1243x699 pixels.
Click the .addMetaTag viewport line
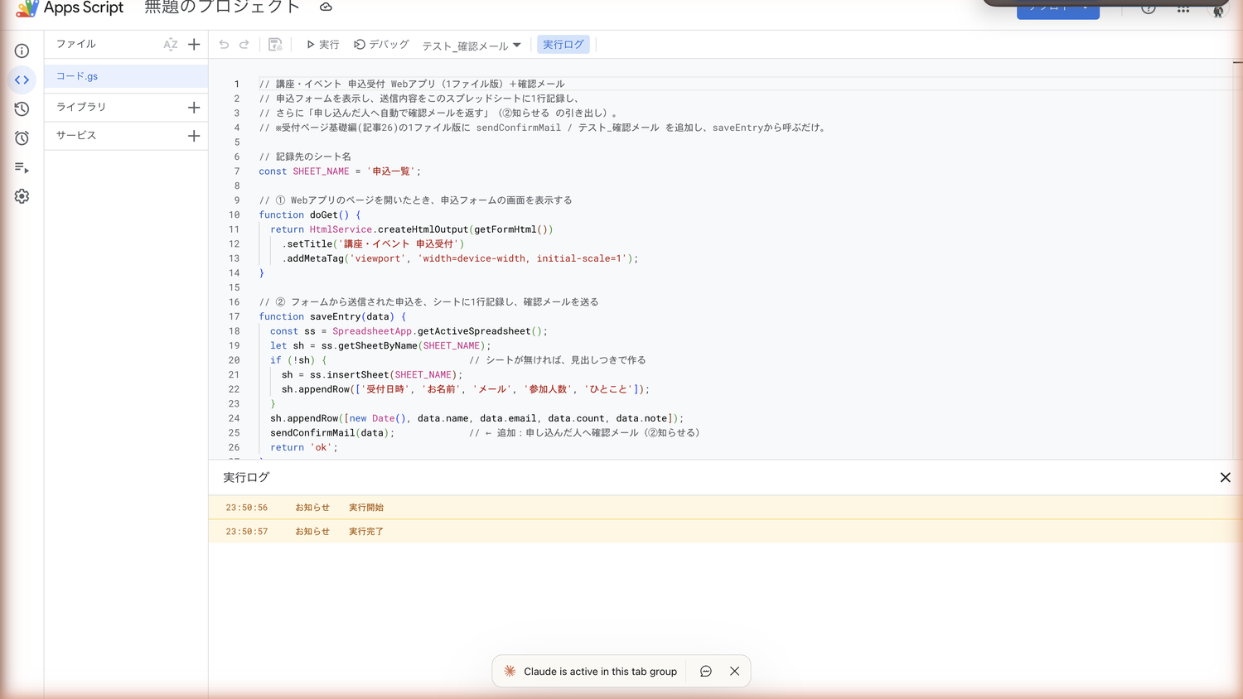pyautogui.click(x=460, y=258)
